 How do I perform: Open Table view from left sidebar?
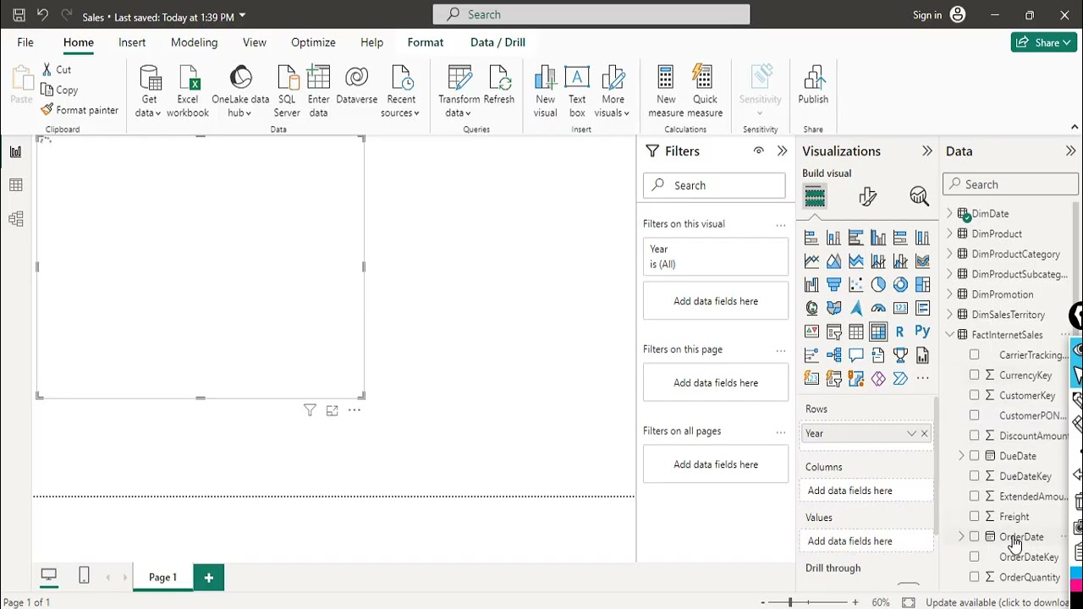[15, 185]
